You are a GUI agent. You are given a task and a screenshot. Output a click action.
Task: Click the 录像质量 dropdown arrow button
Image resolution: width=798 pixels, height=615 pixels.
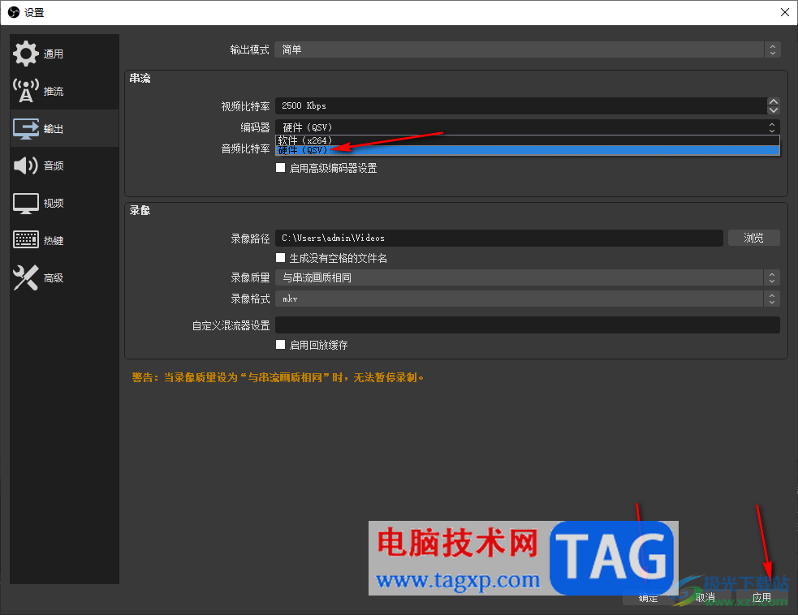point(772,277)
